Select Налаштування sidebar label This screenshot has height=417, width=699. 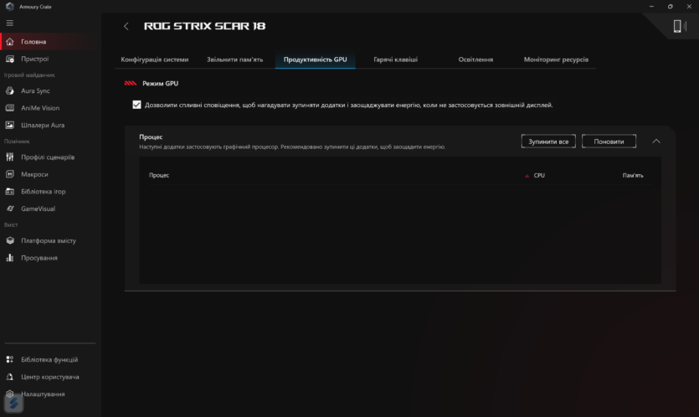43,394
